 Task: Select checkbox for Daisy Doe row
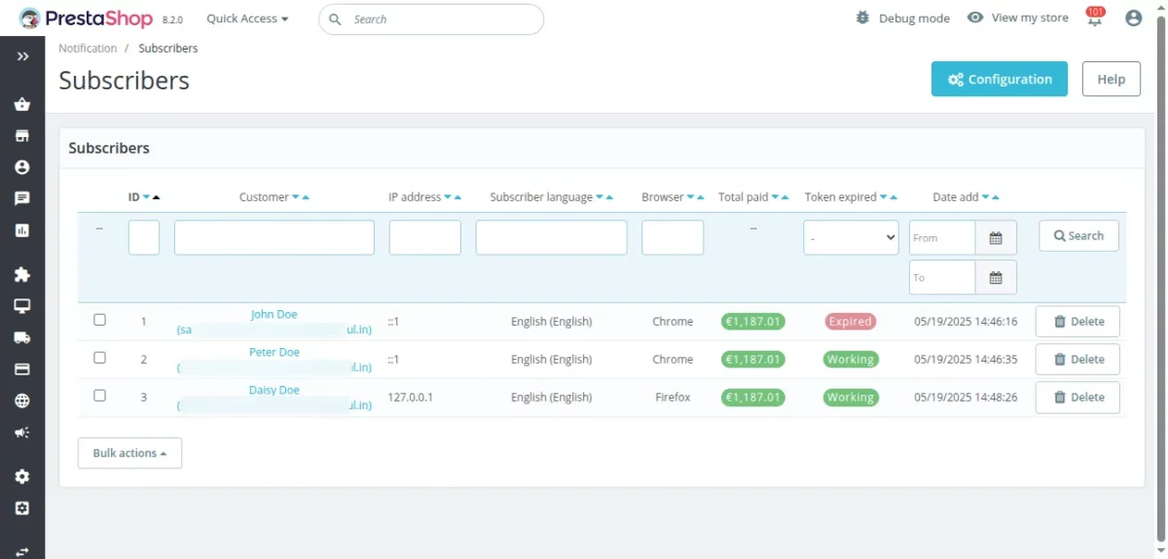pyautogui.click(x=99, y=396)
